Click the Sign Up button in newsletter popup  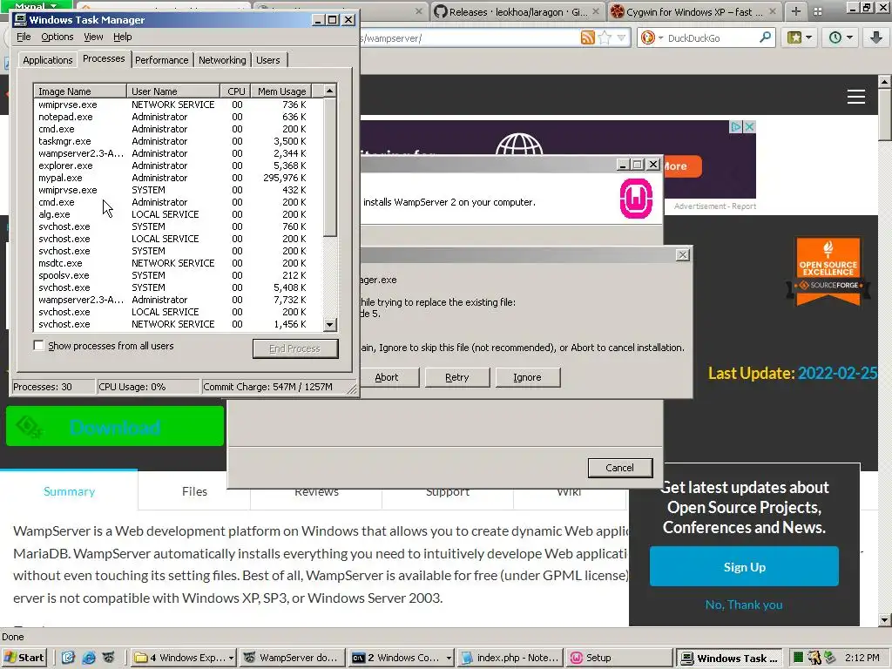pos(744,566)
